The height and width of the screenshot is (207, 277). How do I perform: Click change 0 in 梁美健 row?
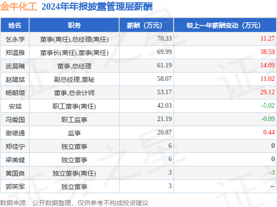[x=273, y=159]
